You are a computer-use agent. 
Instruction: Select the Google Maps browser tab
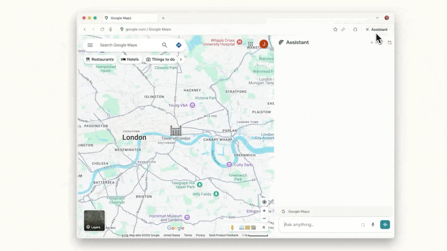[130, 18]
